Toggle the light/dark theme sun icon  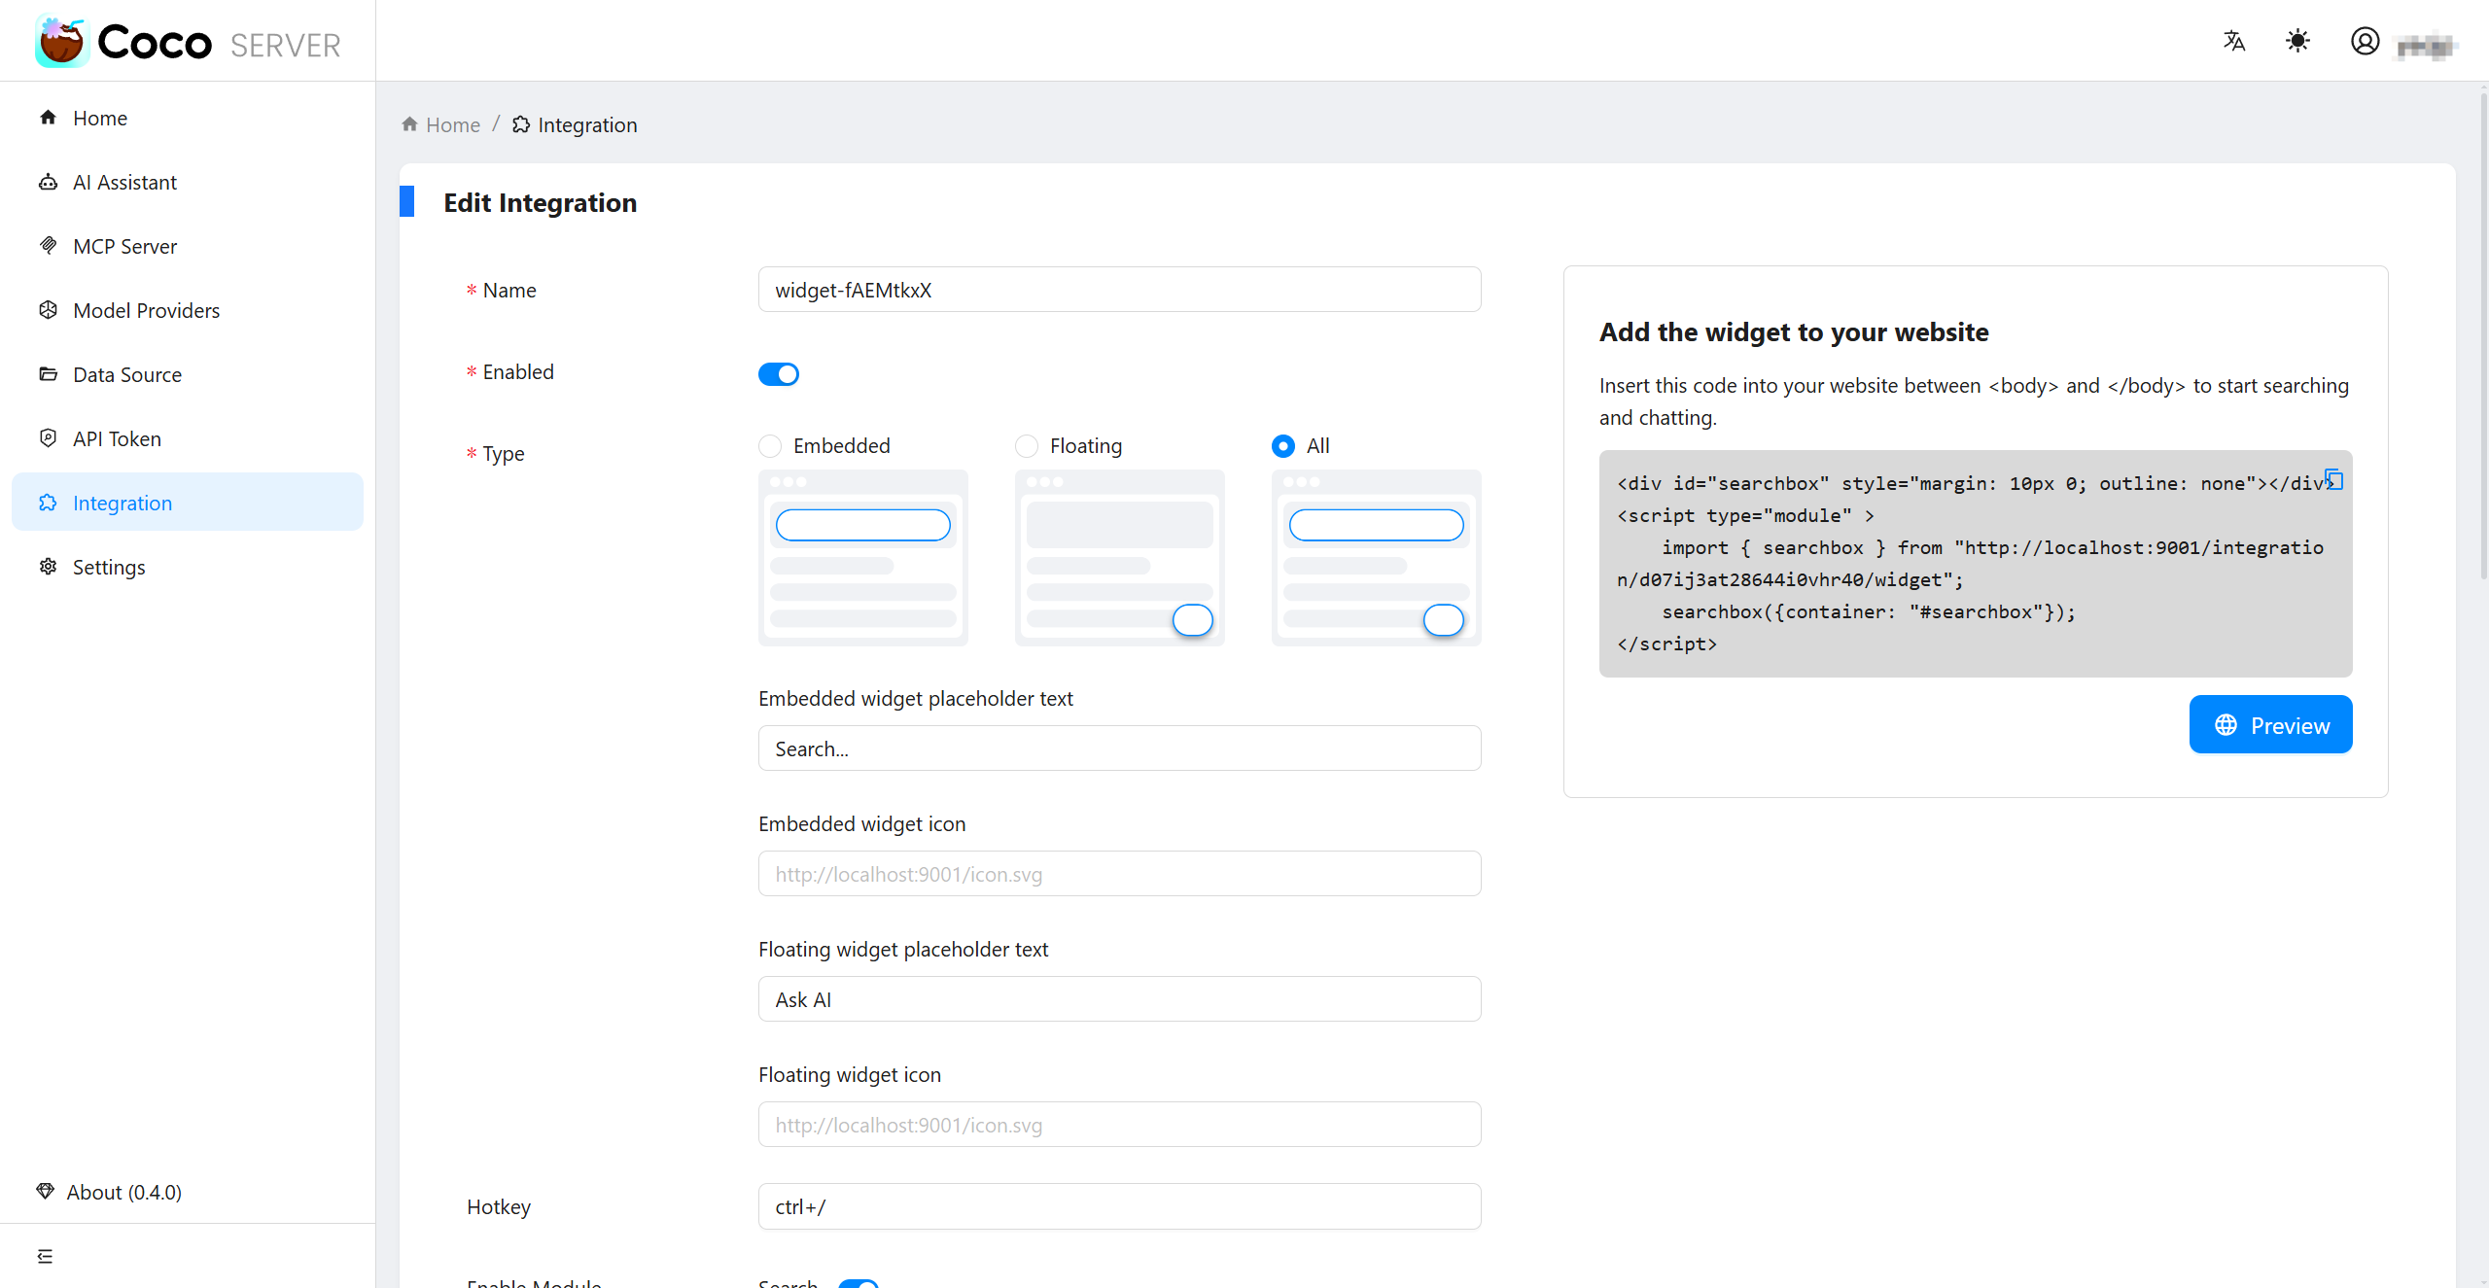2297,41
